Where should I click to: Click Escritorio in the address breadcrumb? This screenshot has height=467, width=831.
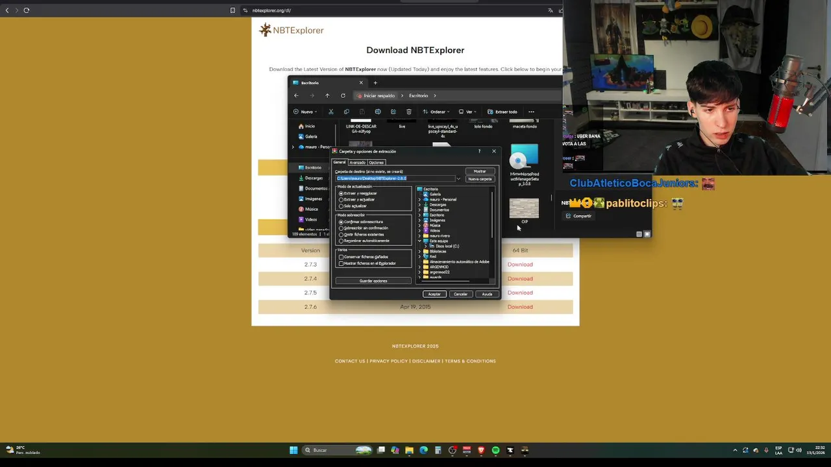point(418,95)
